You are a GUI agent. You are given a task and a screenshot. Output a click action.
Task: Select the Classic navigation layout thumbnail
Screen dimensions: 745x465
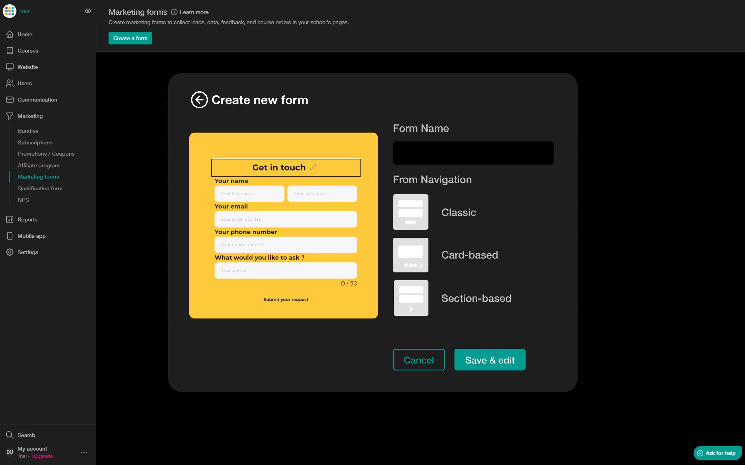click(411, 212)
